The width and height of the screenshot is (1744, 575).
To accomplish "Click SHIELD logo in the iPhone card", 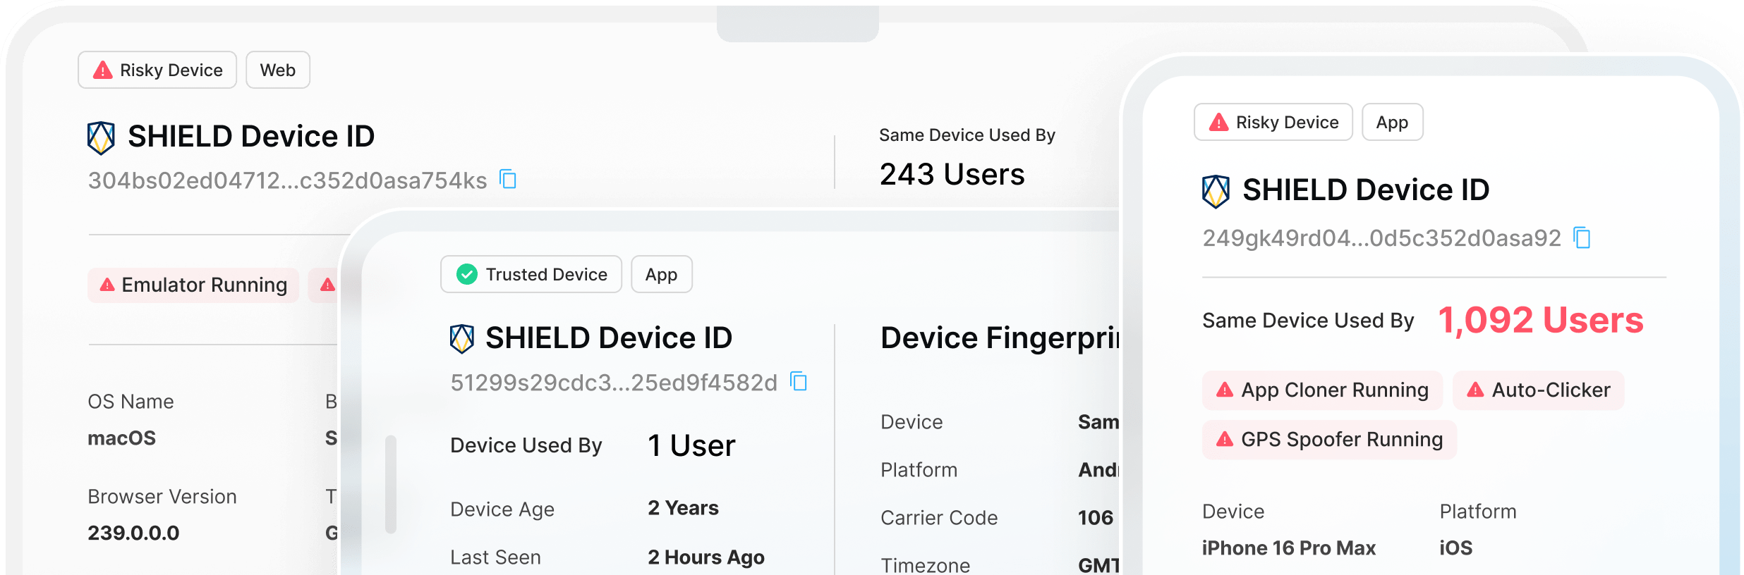I will pos(1216,191).
